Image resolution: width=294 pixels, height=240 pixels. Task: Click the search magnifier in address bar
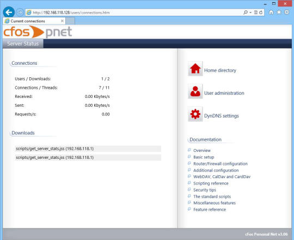click(245, 13)
